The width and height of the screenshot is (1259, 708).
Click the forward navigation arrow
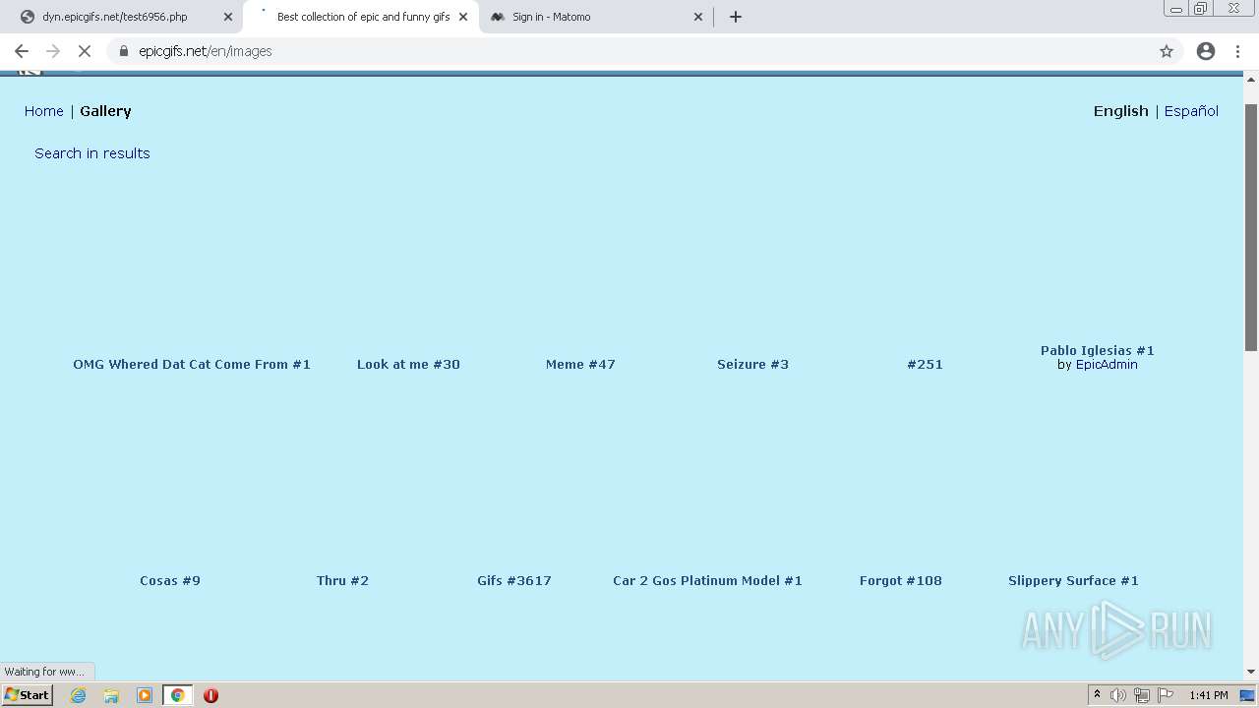click(53, 51)
